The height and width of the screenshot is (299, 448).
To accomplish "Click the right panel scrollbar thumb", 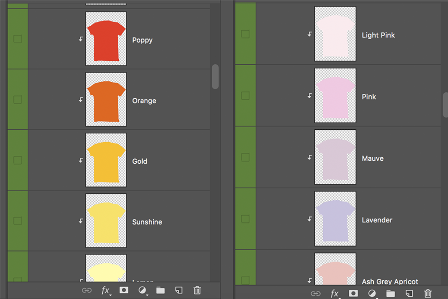I will pyautogui.click(x=445, y=105).
